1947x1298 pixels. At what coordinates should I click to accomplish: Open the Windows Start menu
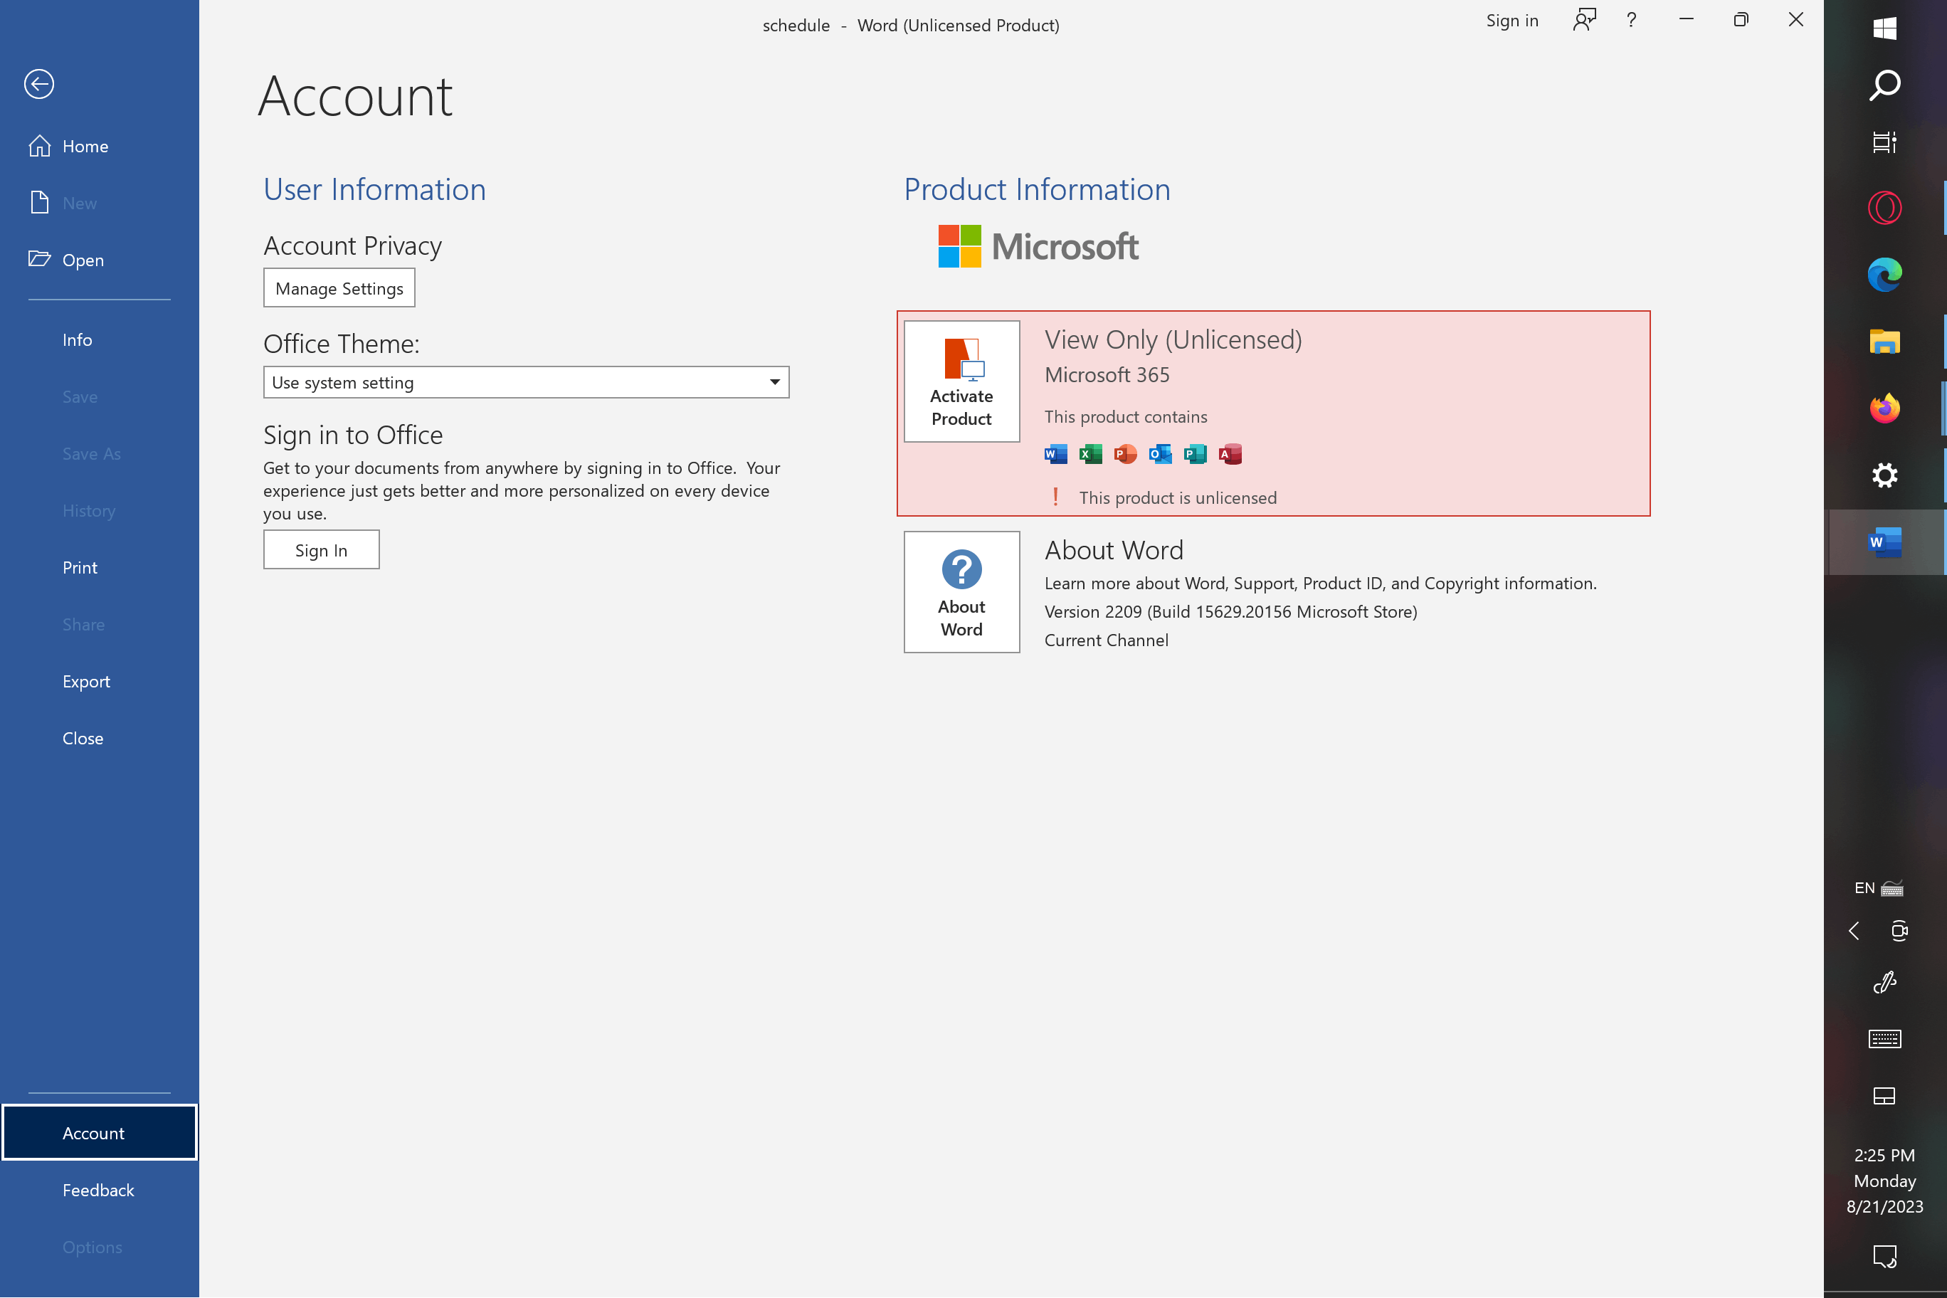click(x=1884, y=28)
